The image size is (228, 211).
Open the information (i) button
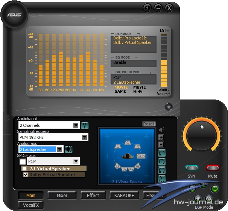(x=147, y=8)
